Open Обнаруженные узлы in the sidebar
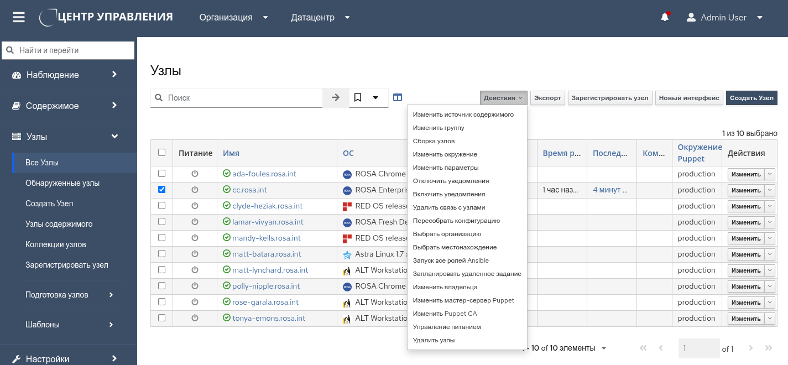This screenshot has width=788, height=365. [x=62, y=183]
